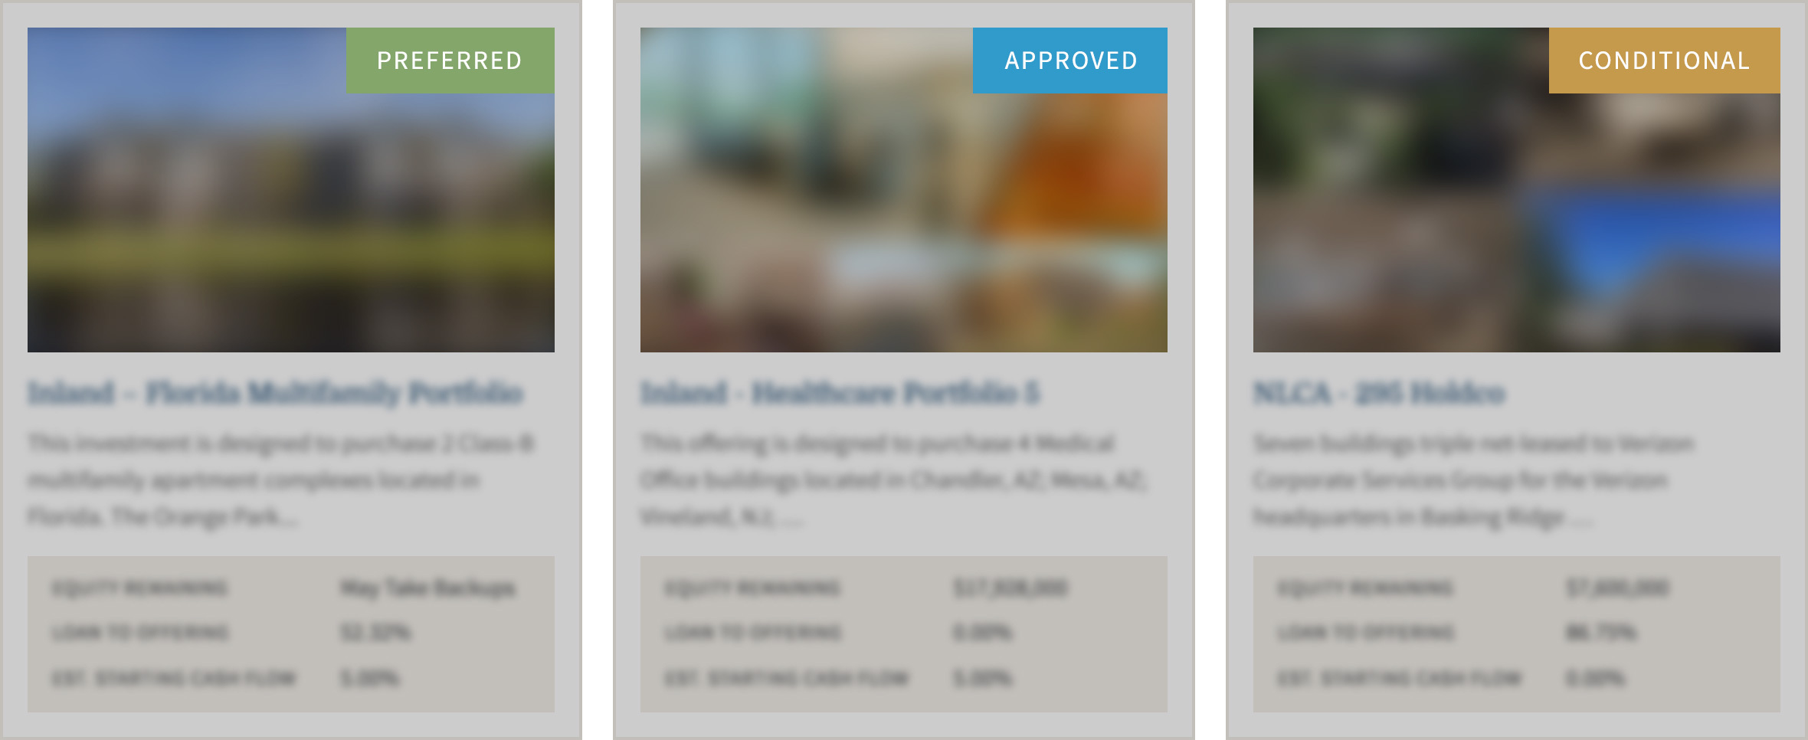Click the green PREFERRED badge
Image resolution: width=1808 pixels, height=740 pixels.
450,61
